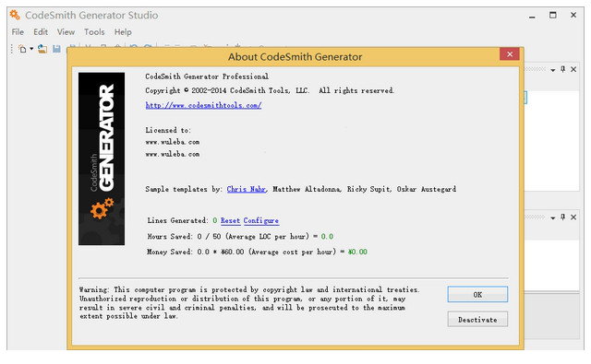Open the Help menu
The width and height of the screenshot is (591, 364).
coord(123,32)
